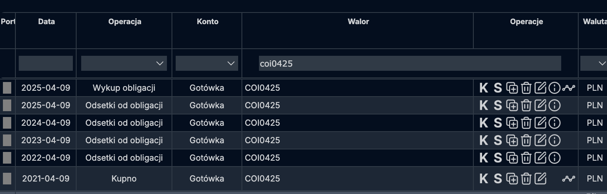The height and width of the screenshot is (194, 607).
Task: Open the Konto filter dropdown
Action: click(207, 63)
